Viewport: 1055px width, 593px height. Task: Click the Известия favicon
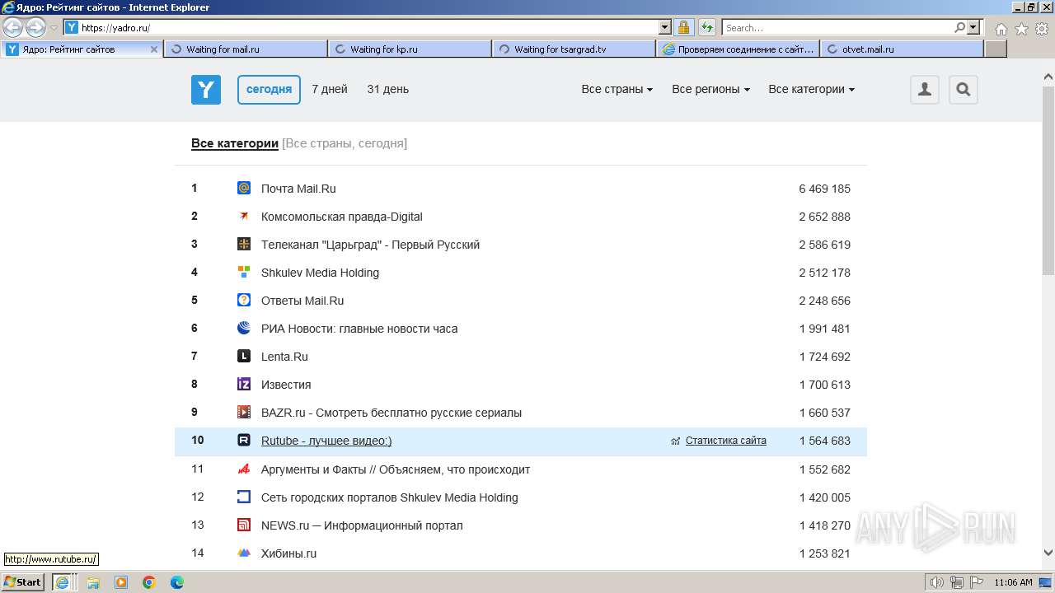[x=244, y=384]
